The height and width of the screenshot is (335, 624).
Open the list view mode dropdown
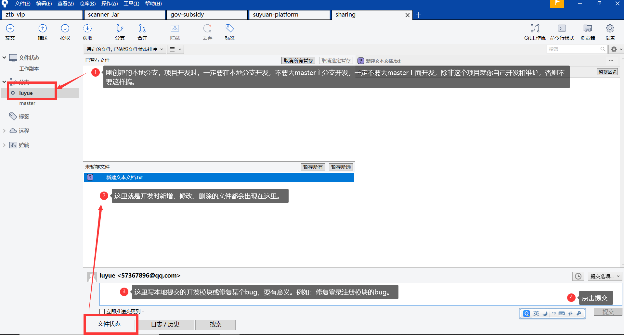coord(175,49)
